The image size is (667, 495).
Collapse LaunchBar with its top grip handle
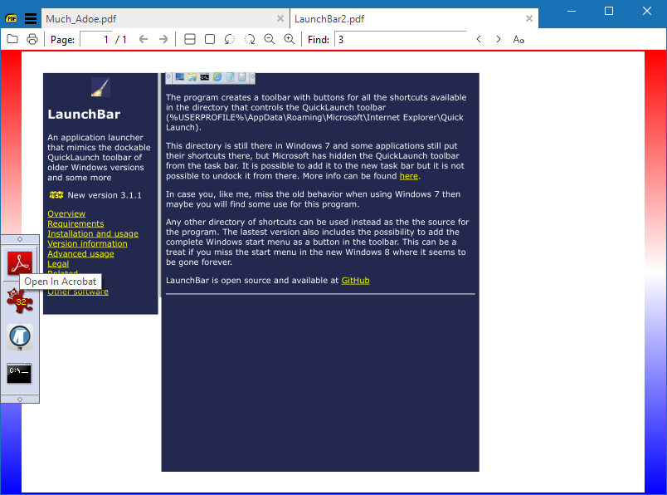(20, 239)
